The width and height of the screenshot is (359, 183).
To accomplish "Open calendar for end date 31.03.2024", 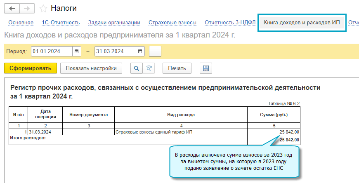I will (140, 52).
